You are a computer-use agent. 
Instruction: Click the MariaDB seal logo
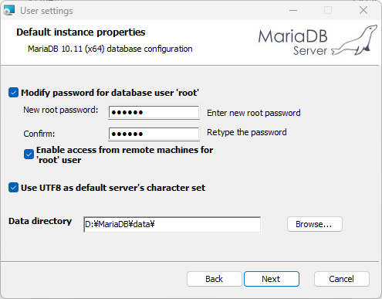pyautogui.click(x=355, y=40)
